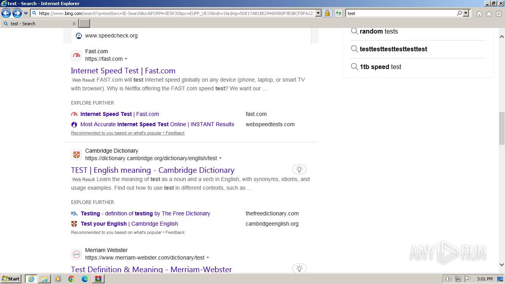This screenshot has height=284, width=505.
Task: Click the Cambridge Dictionary favicon
Action: click(77, 155)
